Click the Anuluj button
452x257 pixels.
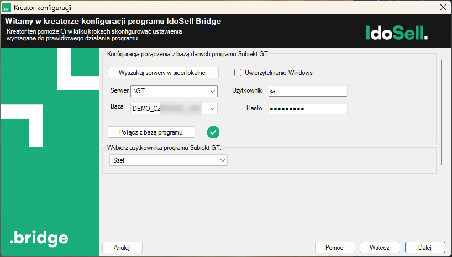[122, 248]
